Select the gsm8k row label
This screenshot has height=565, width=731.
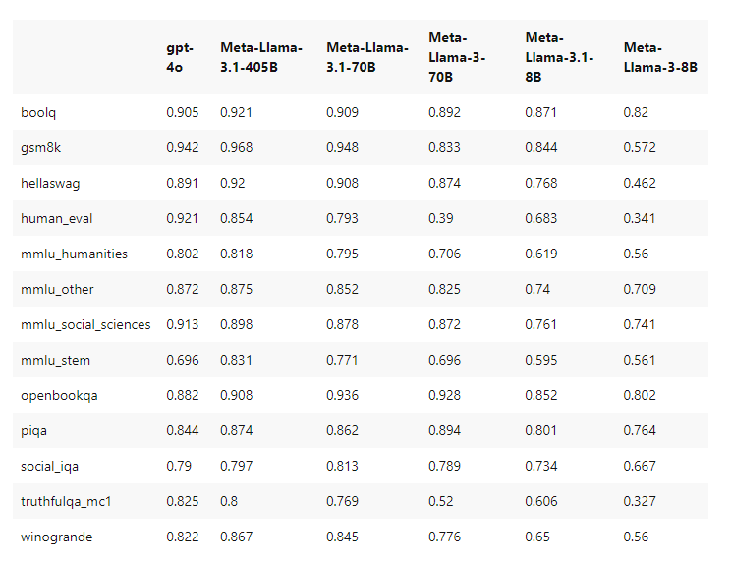click(x=40, y=147)
